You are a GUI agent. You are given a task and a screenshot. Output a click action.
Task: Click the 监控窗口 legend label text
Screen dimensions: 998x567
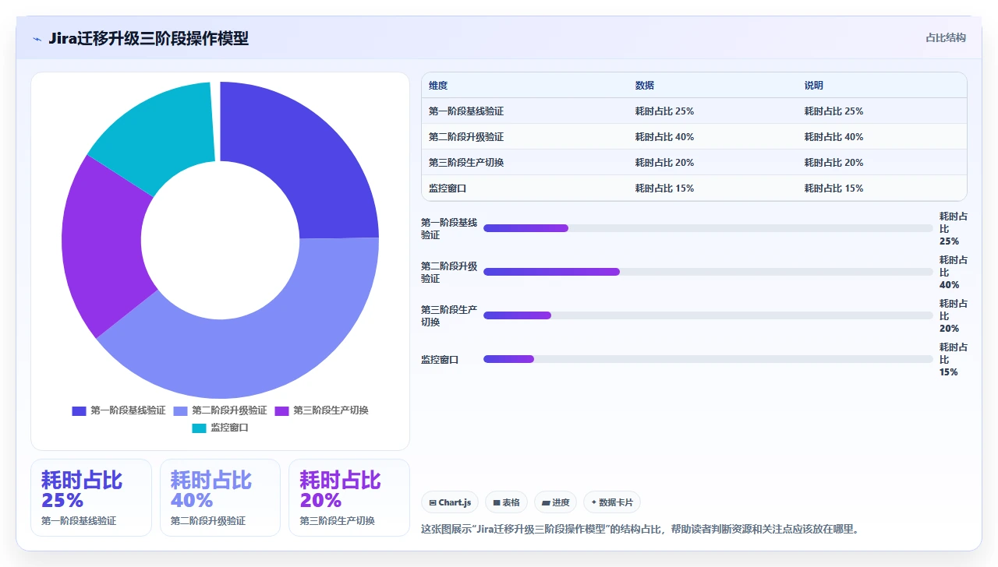coord(229,428)
